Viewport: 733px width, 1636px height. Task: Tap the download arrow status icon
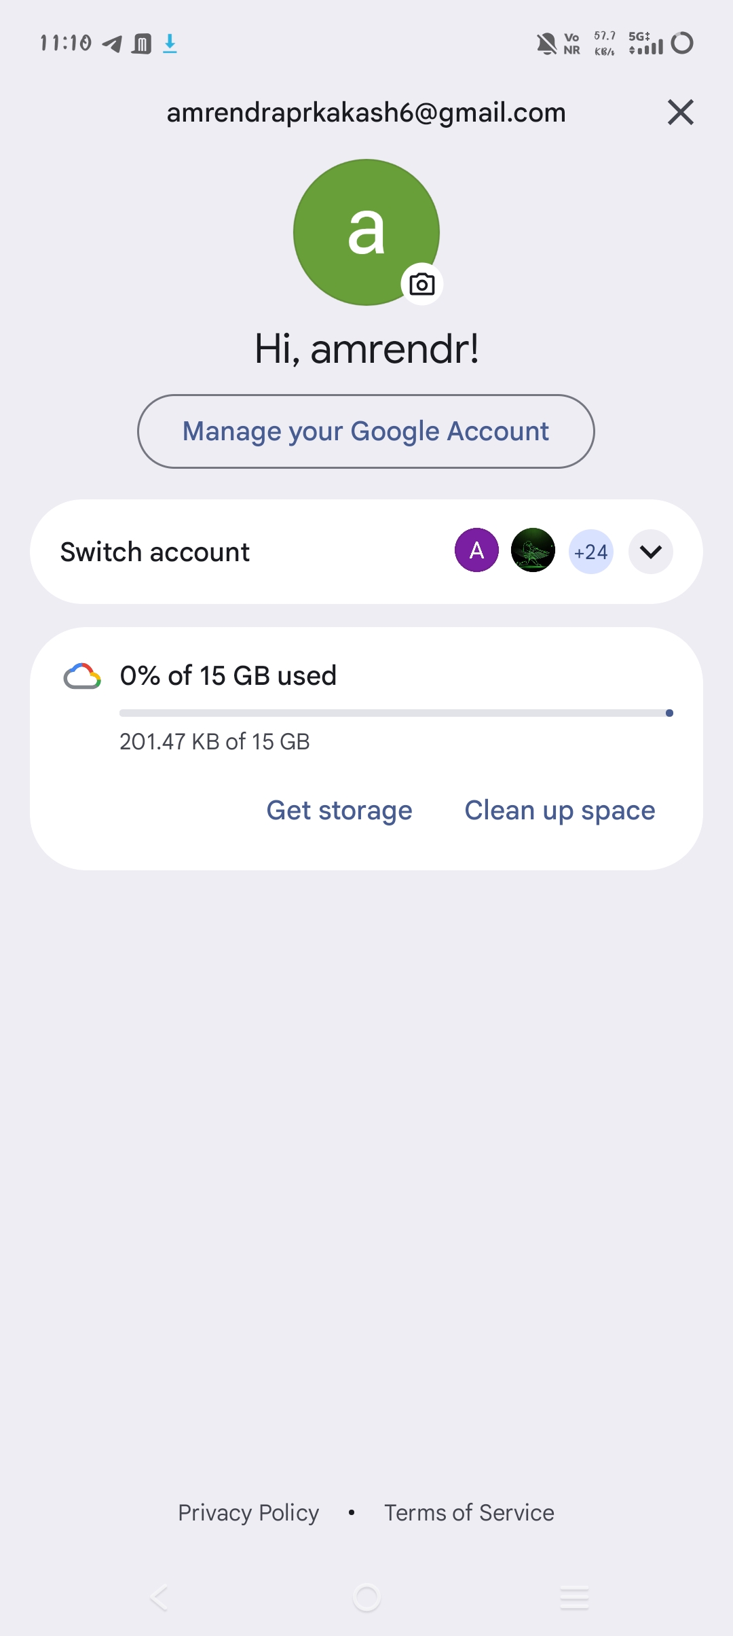pos(170,43)
